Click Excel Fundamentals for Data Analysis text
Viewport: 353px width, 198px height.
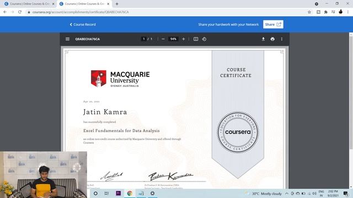coord(121,131)
